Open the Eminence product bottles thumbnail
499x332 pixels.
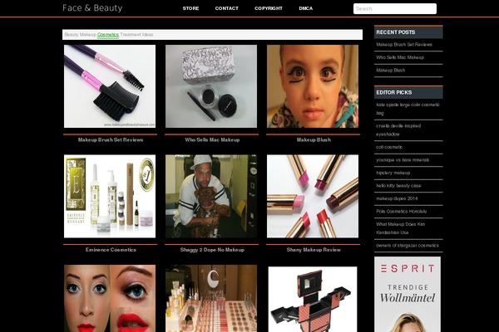pyautogui.click(x=110, y=196)
